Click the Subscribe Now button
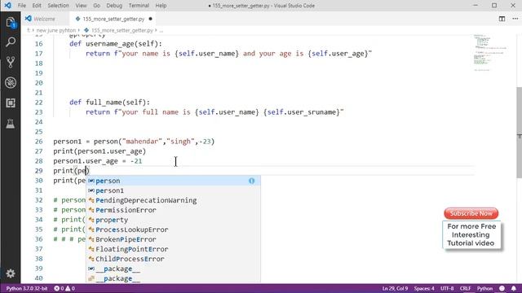The width and height of the screenshot is (522, 293). [471, 213]
